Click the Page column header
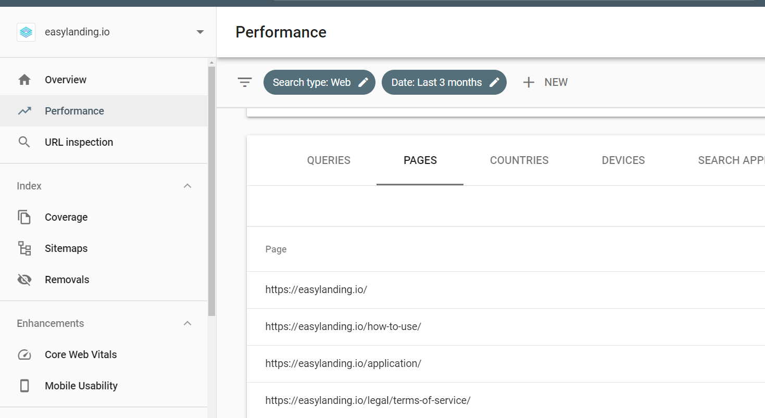The image size is (765, 418). point(276,249)
